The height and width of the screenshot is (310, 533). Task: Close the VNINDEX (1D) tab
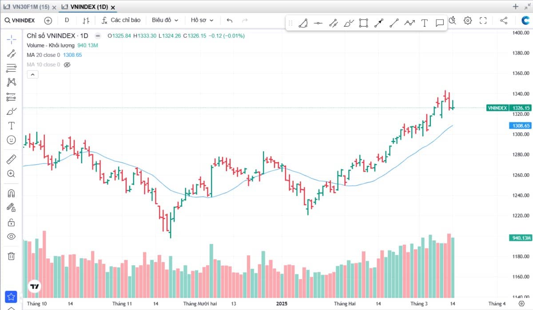click(x=113, y=7)
